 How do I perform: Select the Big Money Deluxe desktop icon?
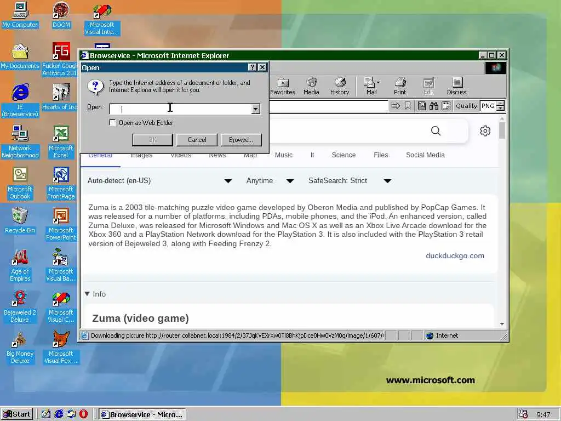pos(20,348)
